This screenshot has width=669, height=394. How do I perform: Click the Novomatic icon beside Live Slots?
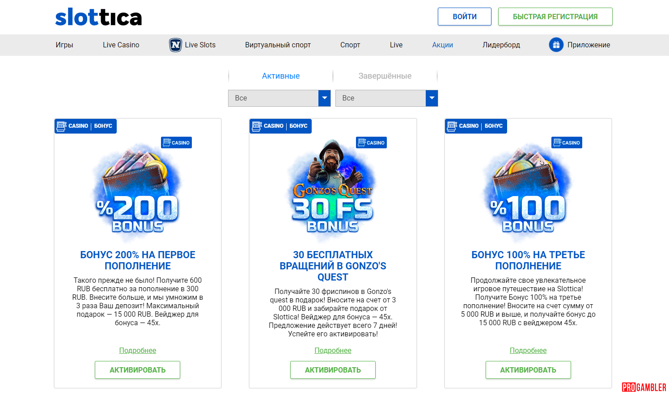tap(175, 45)
